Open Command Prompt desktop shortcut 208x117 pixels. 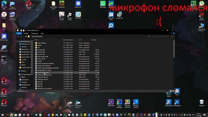(4, 60)
